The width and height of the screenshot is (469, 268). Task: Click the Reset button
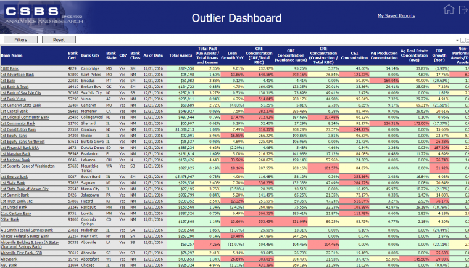point(59,39)
